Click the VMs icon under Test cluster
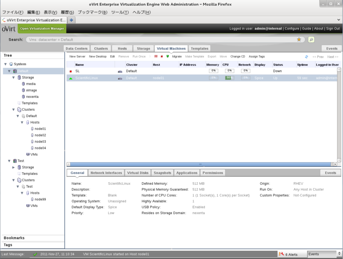Viewport: 343px width, 259px height. 28,206
